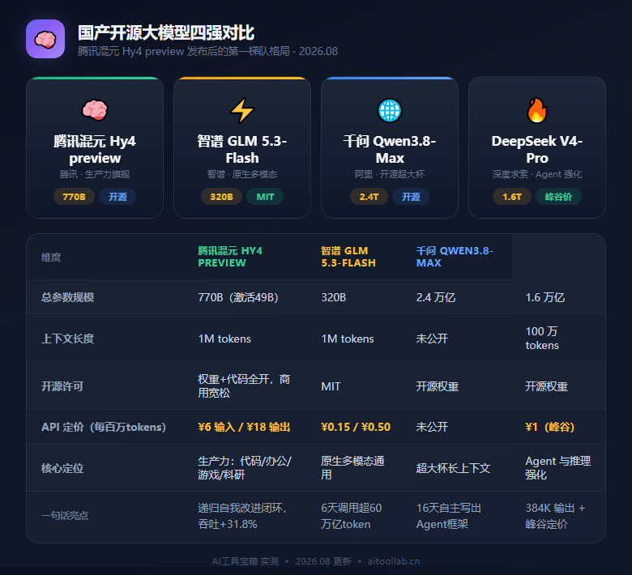Click 未公开 in the API 定价 row
This screenshot has height=575, width=632.
click(x=432, y=427)
